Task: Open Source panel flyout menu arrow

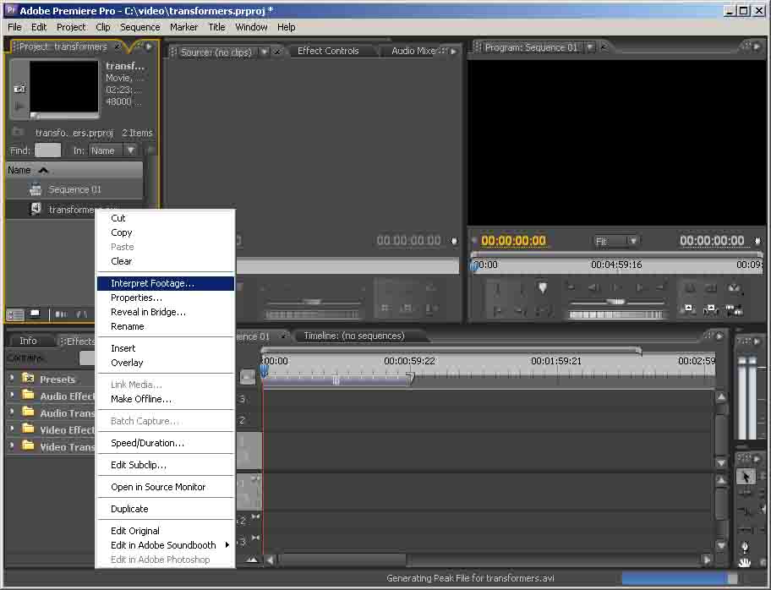Action: pos(454,51)
